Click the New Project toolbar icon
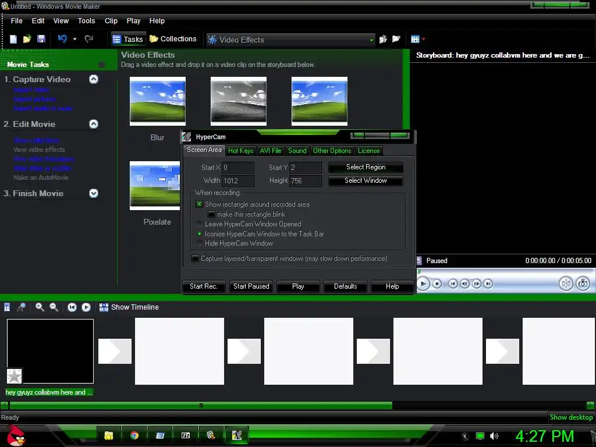The image size is (596, 447). click(13, 39)
